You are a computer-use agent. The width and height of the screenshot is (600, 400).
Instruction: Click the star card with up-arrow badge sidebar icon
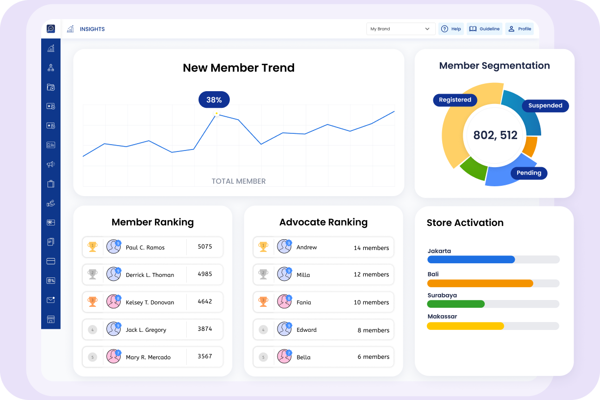pos(50,125)
